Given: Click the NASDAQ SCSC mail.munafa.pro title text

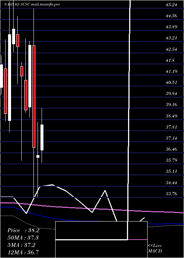Looking at the screenshot, I should 32,4.
